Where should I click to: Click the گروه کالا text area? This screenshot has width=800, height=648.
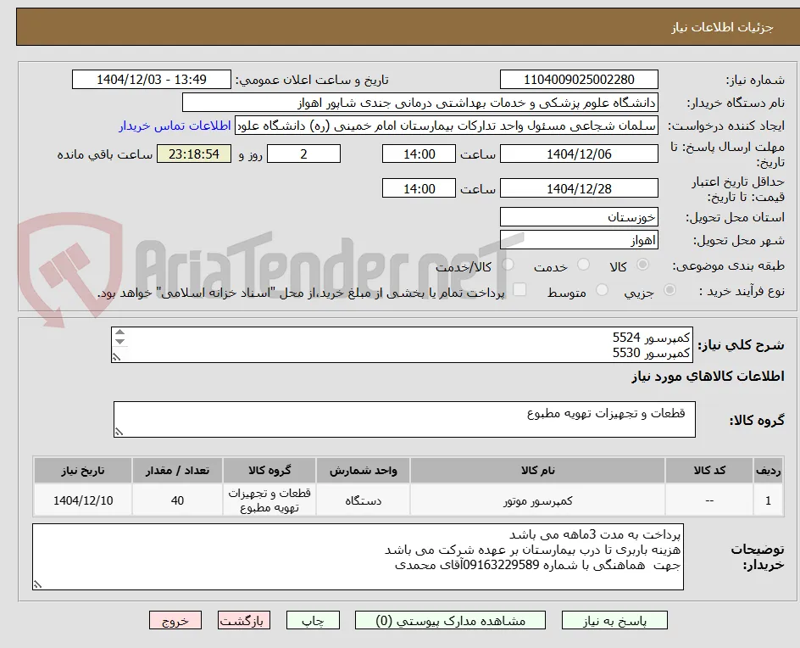(x=404, y=419)
